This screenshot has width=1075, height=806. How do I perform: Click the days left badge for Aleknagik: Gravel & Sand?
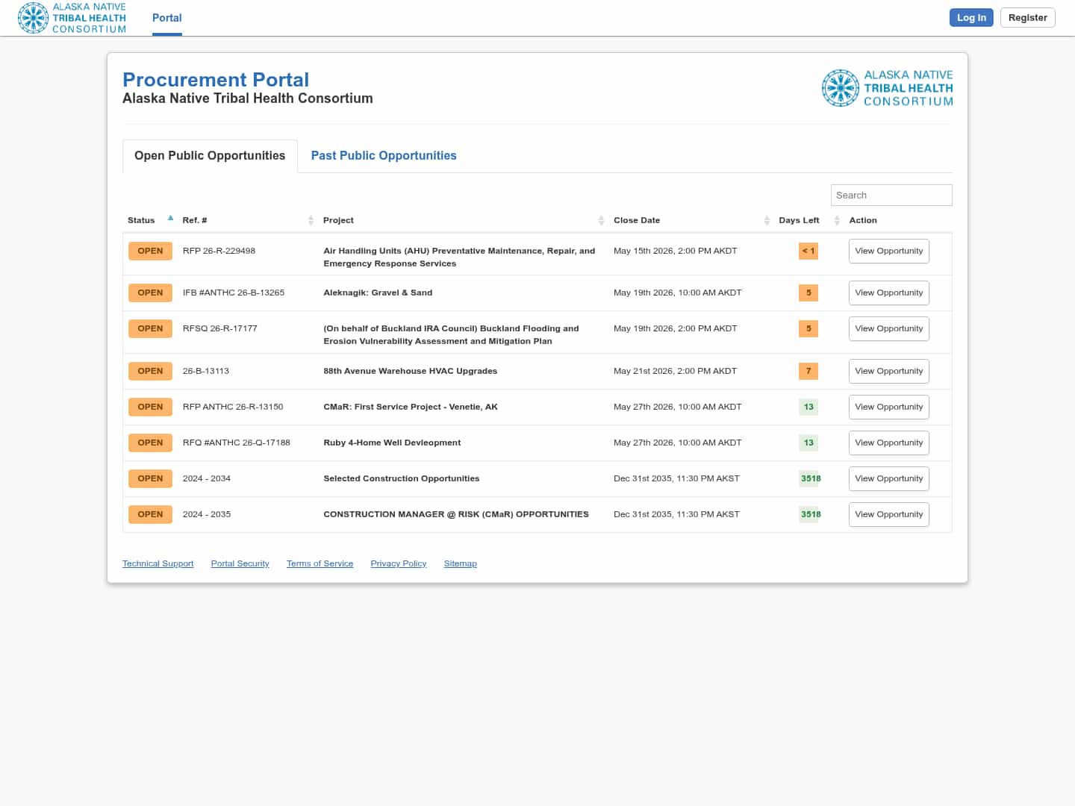point(808,293)
